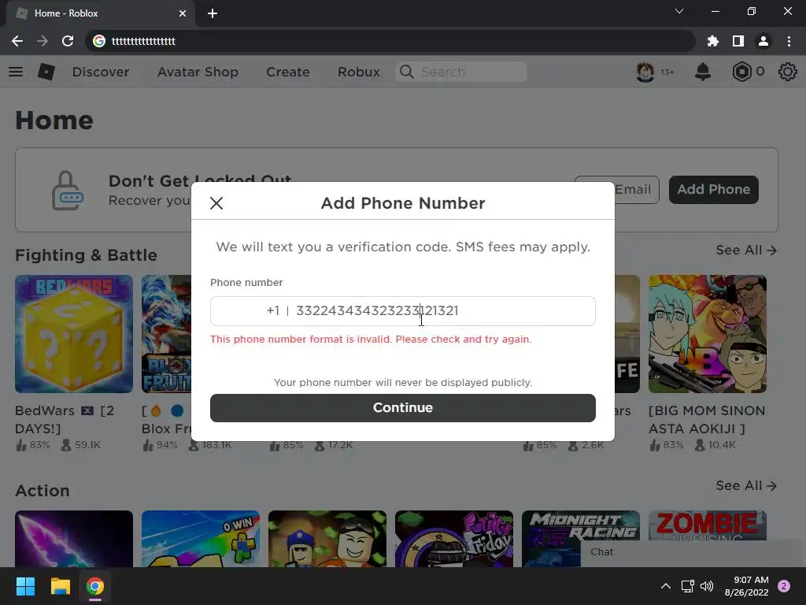Open the Discover tab
Screen dimensions: 806x605
(101, 72)
